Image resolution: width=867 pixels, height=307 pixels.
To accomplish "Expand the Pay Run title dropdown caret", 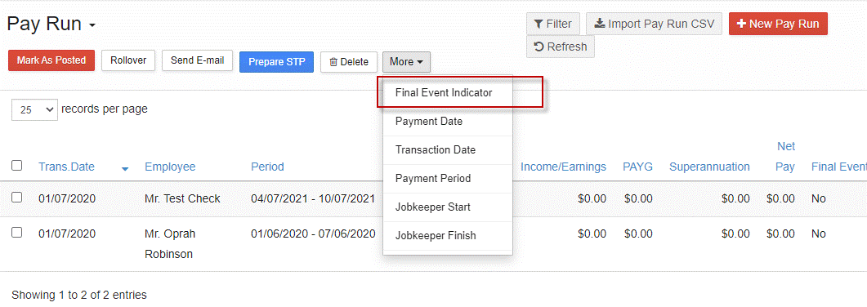I will [92, 25].
